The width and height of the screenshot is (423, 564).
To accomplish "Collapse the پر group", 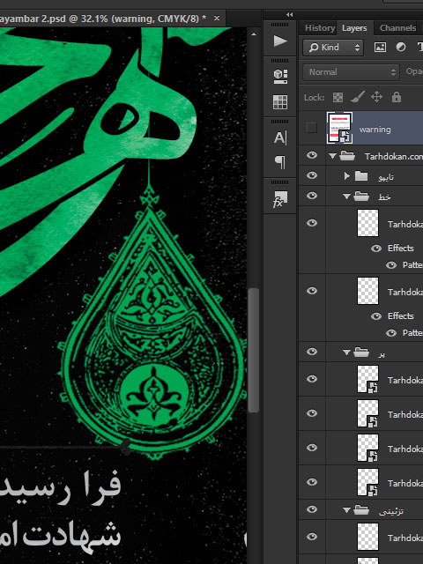I will [x=346, y=352].
